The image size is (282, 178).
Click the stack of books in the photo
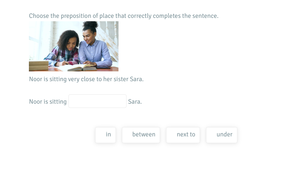click(38, 66)
